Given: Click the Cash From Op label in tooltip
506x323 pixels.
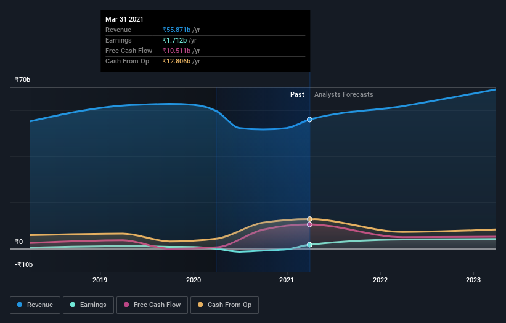Looking at the screenshot, I should click(x=127, y=61).
